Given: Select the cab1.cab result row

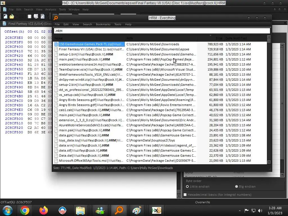Looking at the screenshot, I should pos(160,110).
